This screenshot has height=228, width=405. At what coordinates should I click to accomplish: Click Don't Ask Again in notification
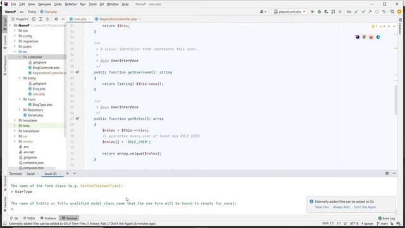(x=364, y=207)
